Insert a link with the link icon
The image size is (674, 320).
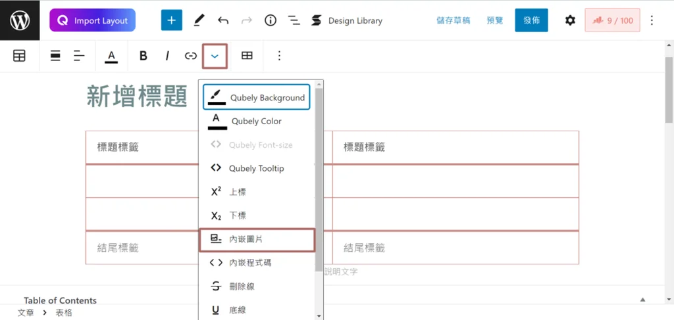coord(190,56)
